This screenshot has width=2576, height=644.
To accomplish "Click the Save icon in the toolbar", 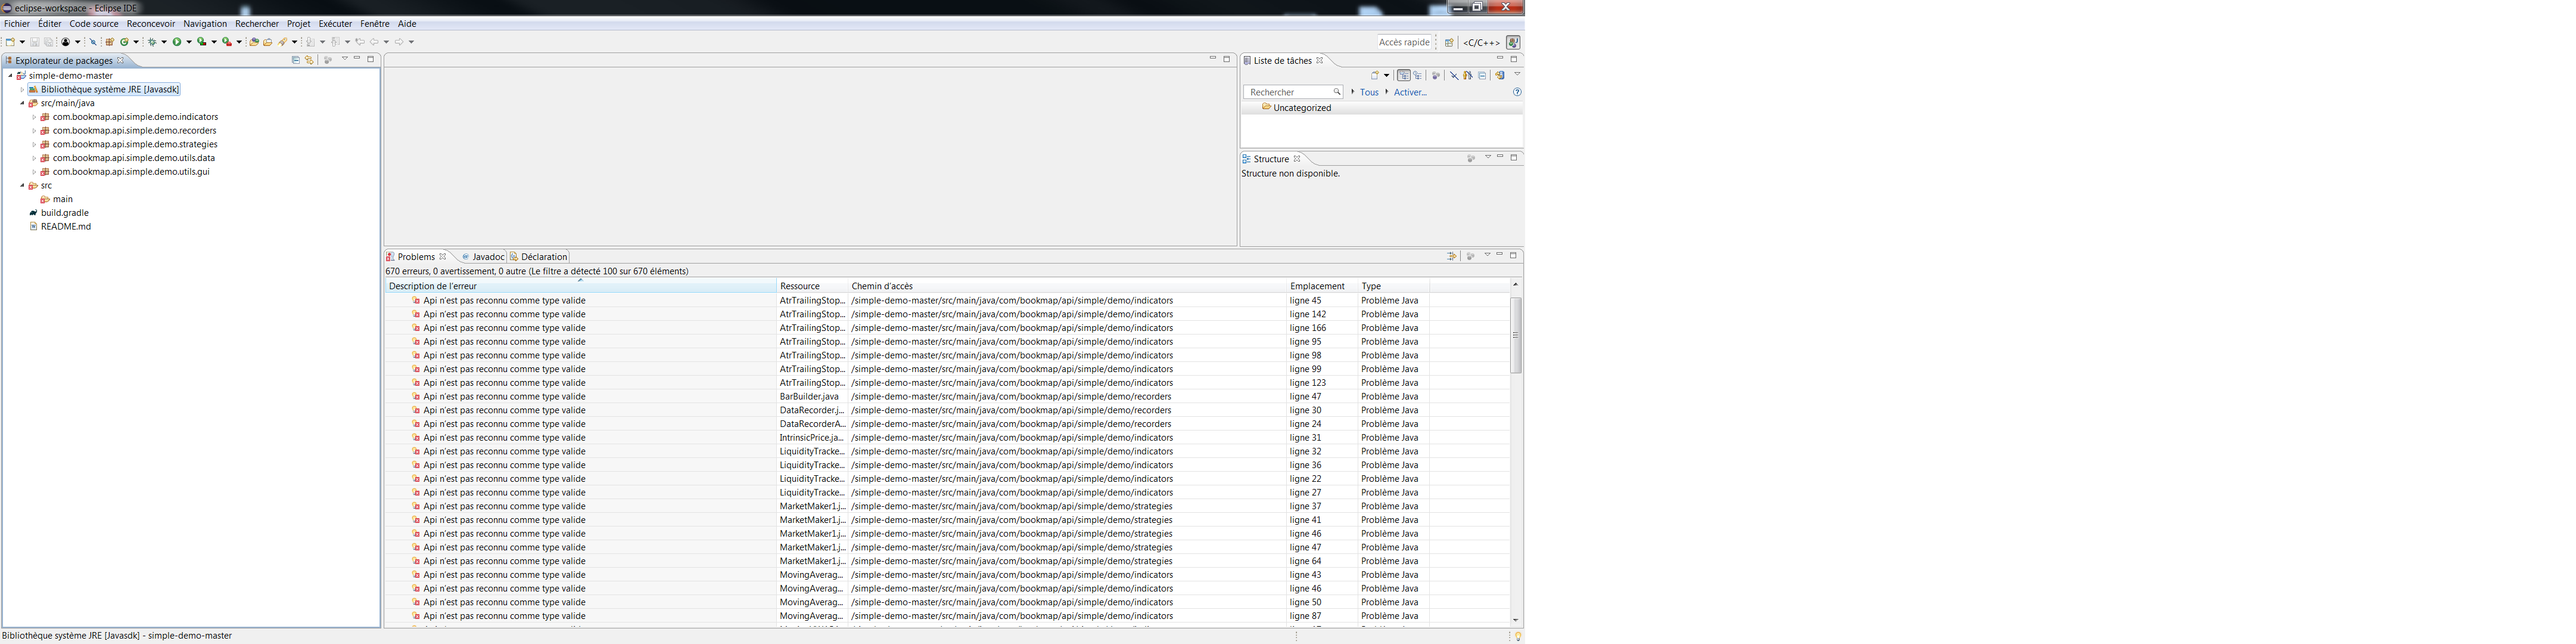I will [34, 41].
